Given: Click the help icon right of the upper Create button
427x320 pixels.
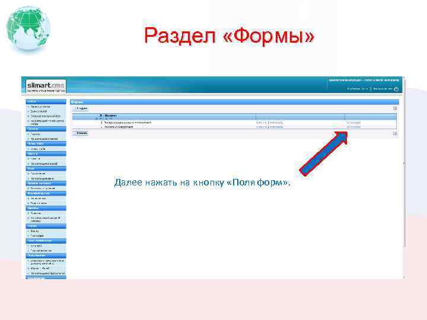Looking at the screenshot, I should coord(395,108).
